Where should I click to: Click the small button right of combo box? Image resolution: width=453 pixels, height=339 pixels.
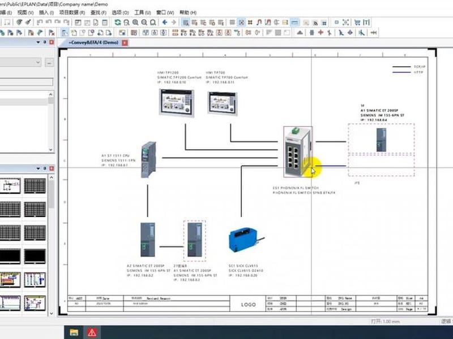click(x=49, y=63)
